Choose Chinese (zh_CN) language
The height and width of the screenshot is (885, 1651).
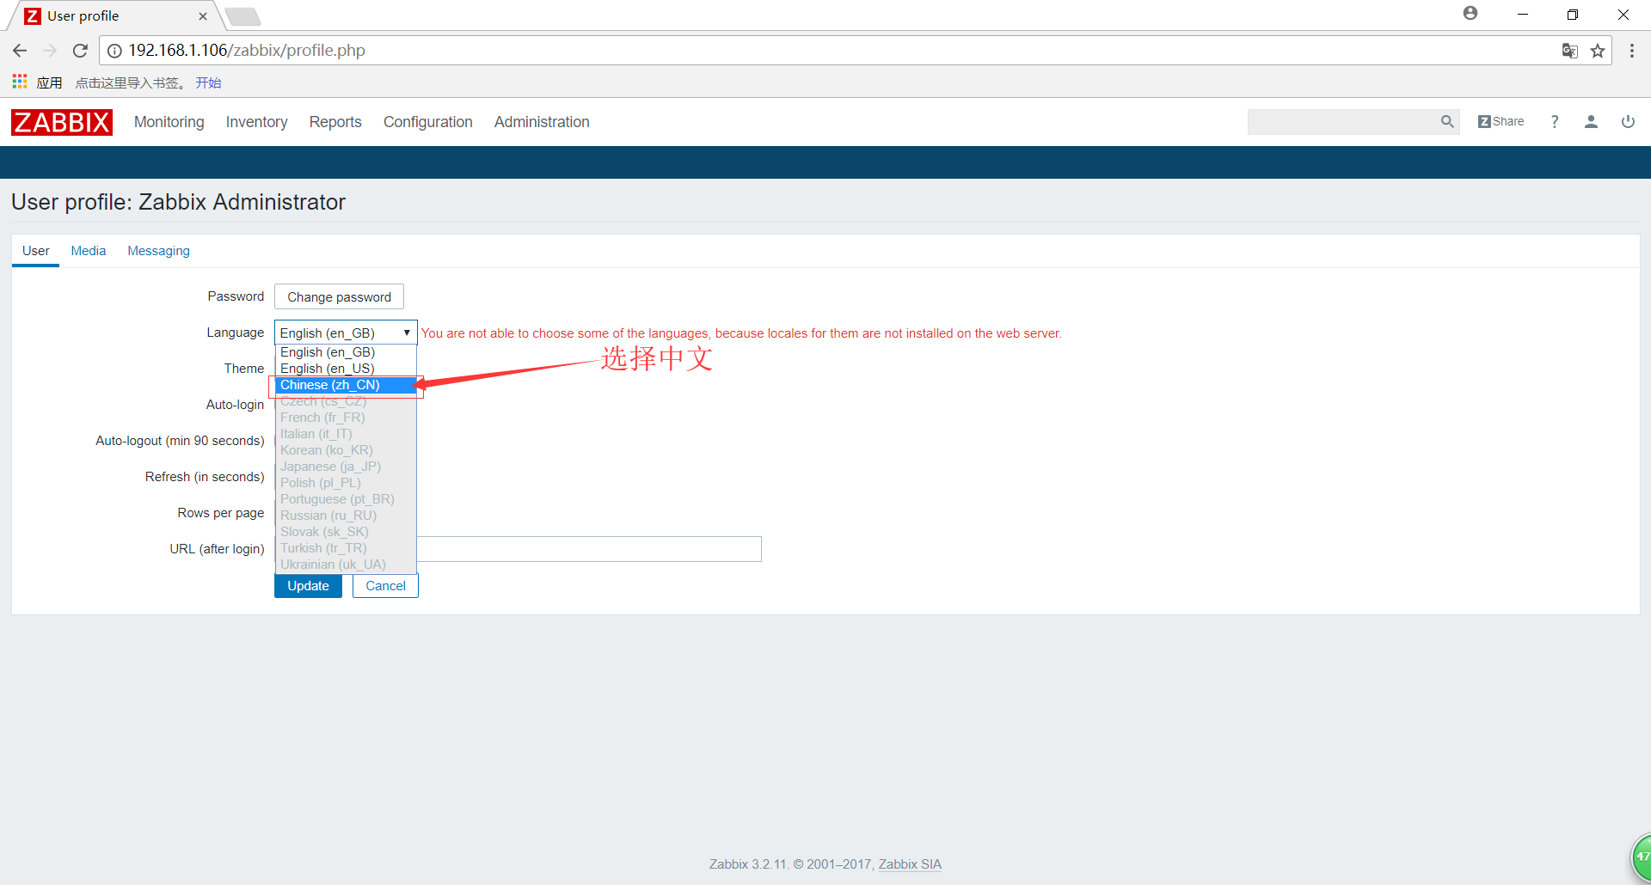(346, 385)
